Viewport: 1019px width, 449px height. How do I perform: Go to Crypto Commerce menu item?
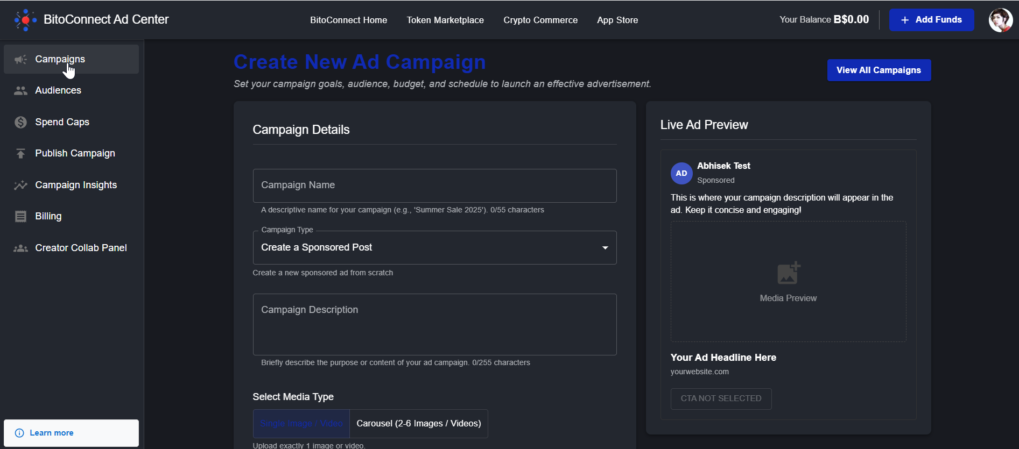(x=540, y=20)
